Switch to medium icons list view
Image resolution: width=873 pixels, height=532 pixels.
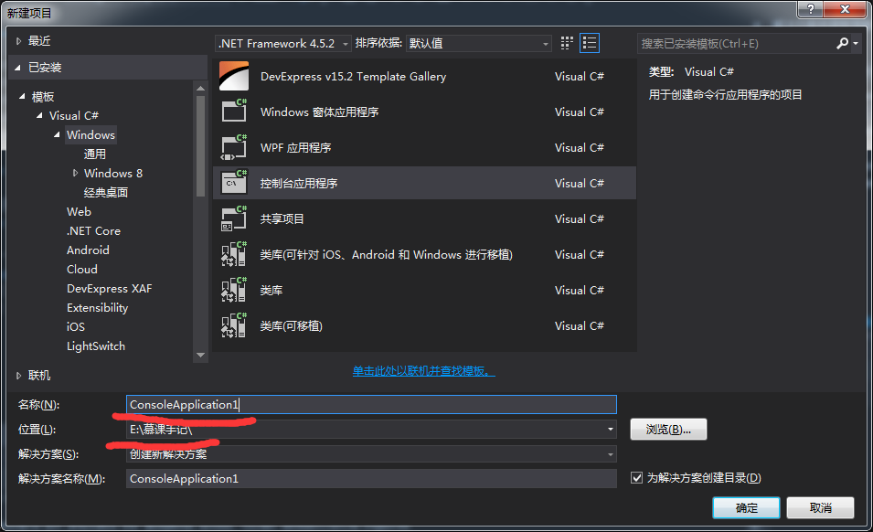(589, 42)
